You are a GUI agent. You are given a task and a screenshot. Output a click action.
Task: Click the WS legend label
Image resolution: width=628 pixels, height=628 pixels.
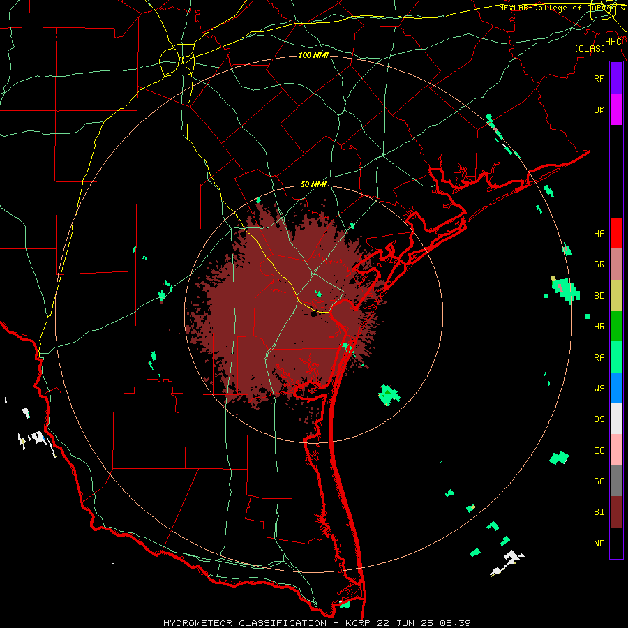pyautogui.click(x=599, y=388)
